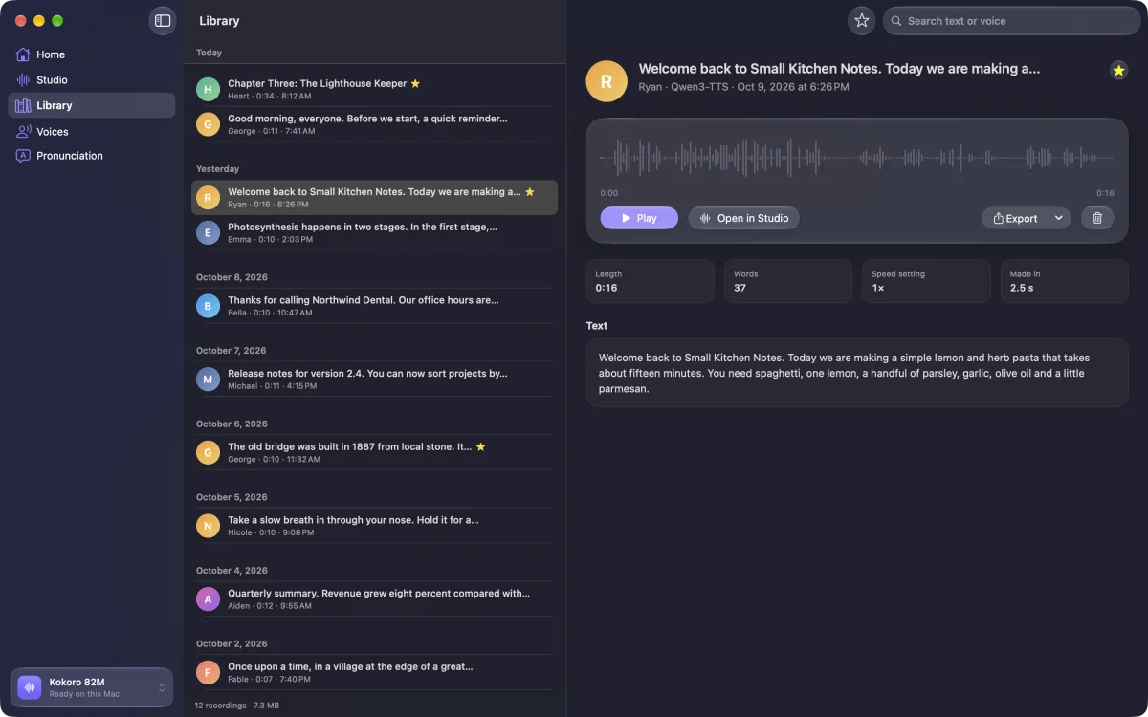1148x717 pixels.
Task: Click the Length 0:16 info card
Action: pyautogui.click(x=651, y=281)
